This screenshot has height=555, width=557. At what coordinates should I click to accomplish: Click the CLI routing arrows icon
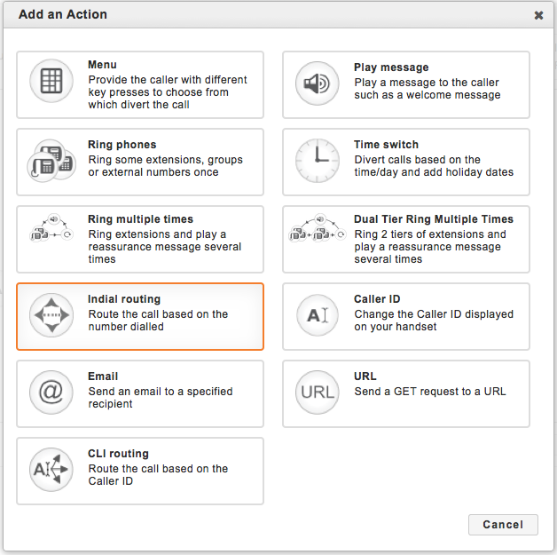(x=51, y=470)
